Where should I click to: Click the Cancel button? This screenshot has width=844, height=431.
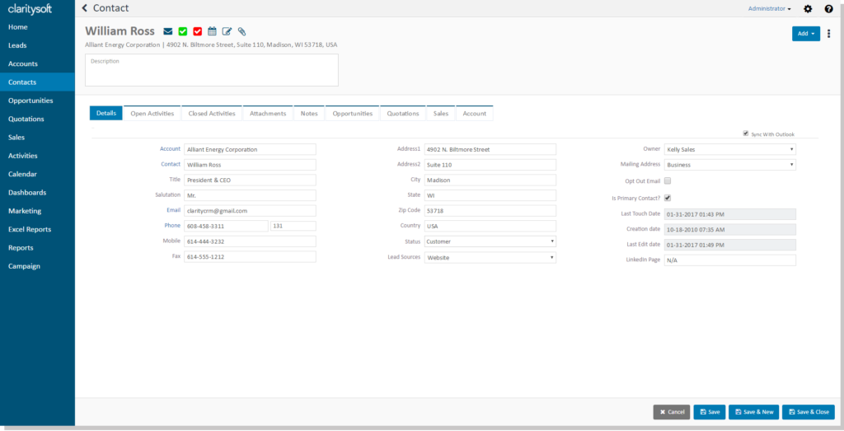(x=672, y=412)
